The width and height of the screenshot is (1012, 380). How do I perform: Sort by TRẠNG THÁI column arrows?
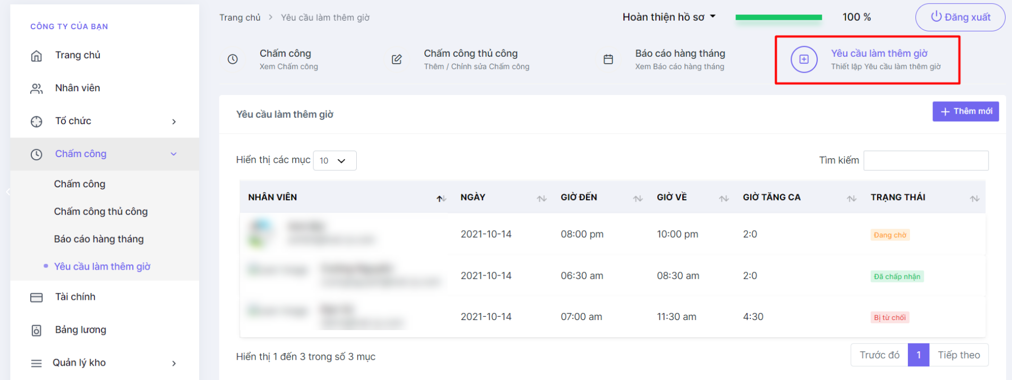974,198
